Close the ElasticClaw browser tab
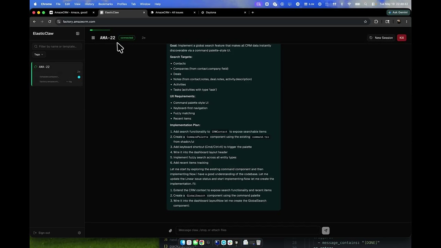Image resolution: width=441 pixels, height=248 pixels. [144, 12]
